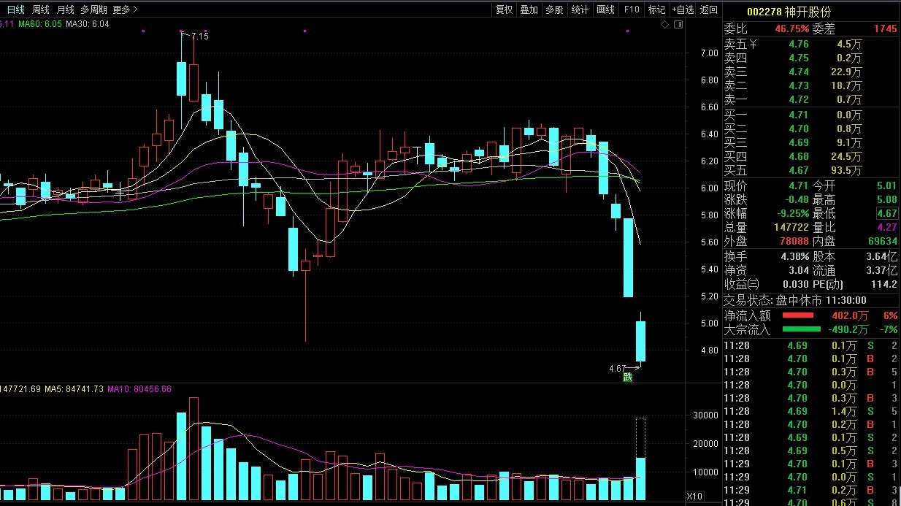Select the 买一 price 4.71
This screenshot has height=506, width=901.
[x=799, y=115]
